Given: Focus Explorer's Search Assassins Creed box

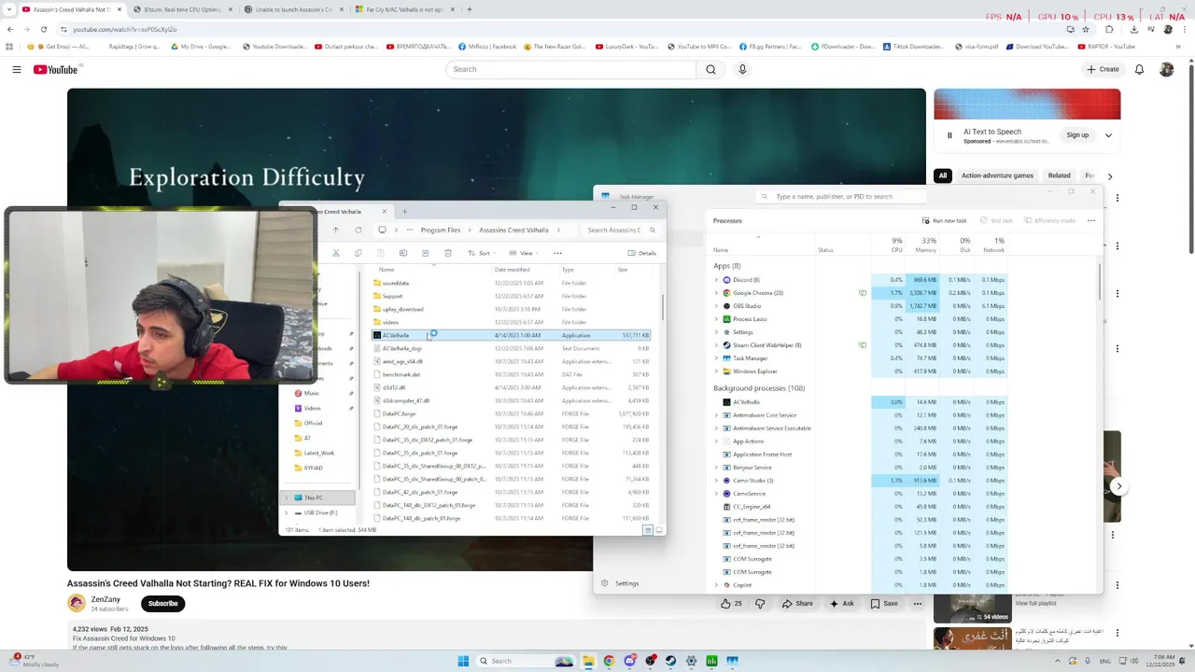Looking at the screenshot, I should tap(618, 230).
